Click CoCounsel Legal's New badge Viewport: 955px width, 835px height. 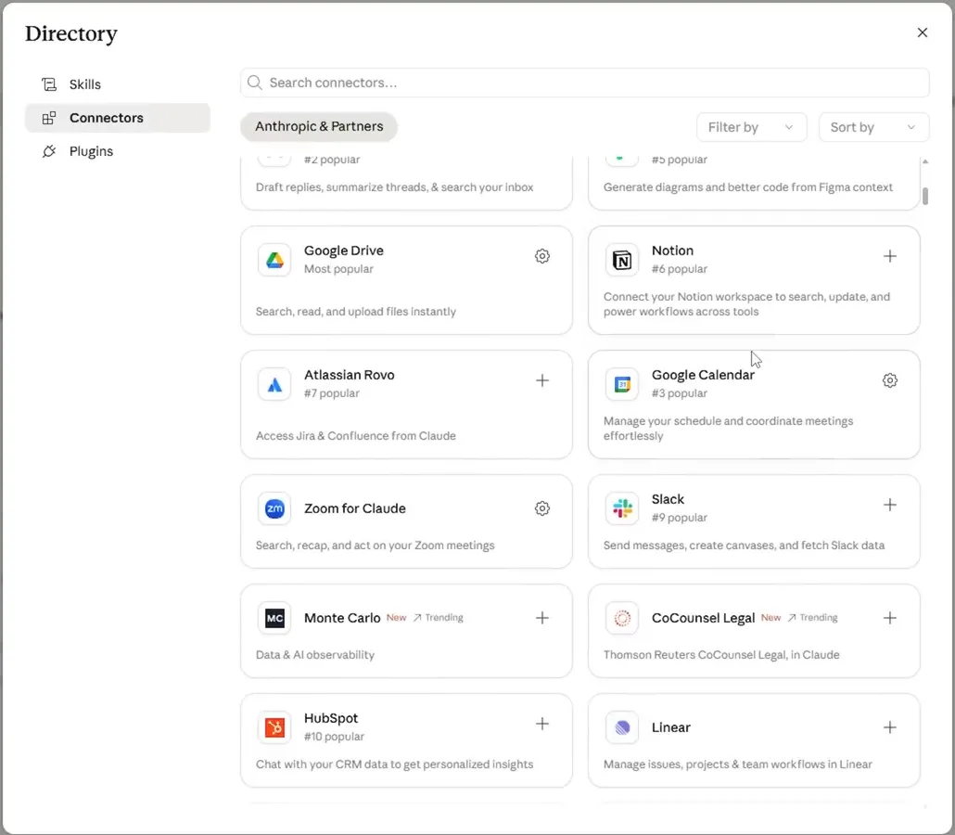pos(770,617)
